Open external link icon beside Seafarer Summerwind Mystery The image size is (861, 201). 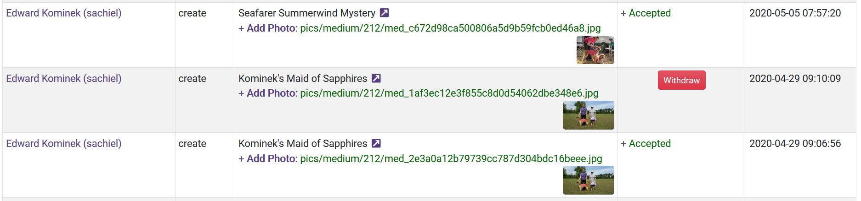point(385,13)
